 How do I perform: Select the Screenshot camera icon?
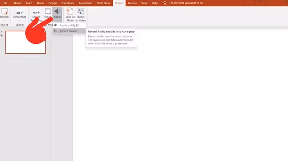[20, 13]
